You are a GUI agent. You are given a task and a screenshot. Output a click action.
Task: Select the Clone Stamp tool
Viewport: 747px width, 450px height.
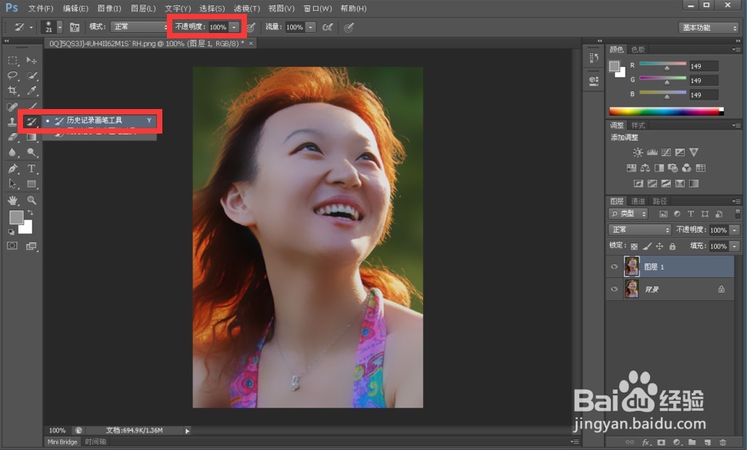click(12, 122)
